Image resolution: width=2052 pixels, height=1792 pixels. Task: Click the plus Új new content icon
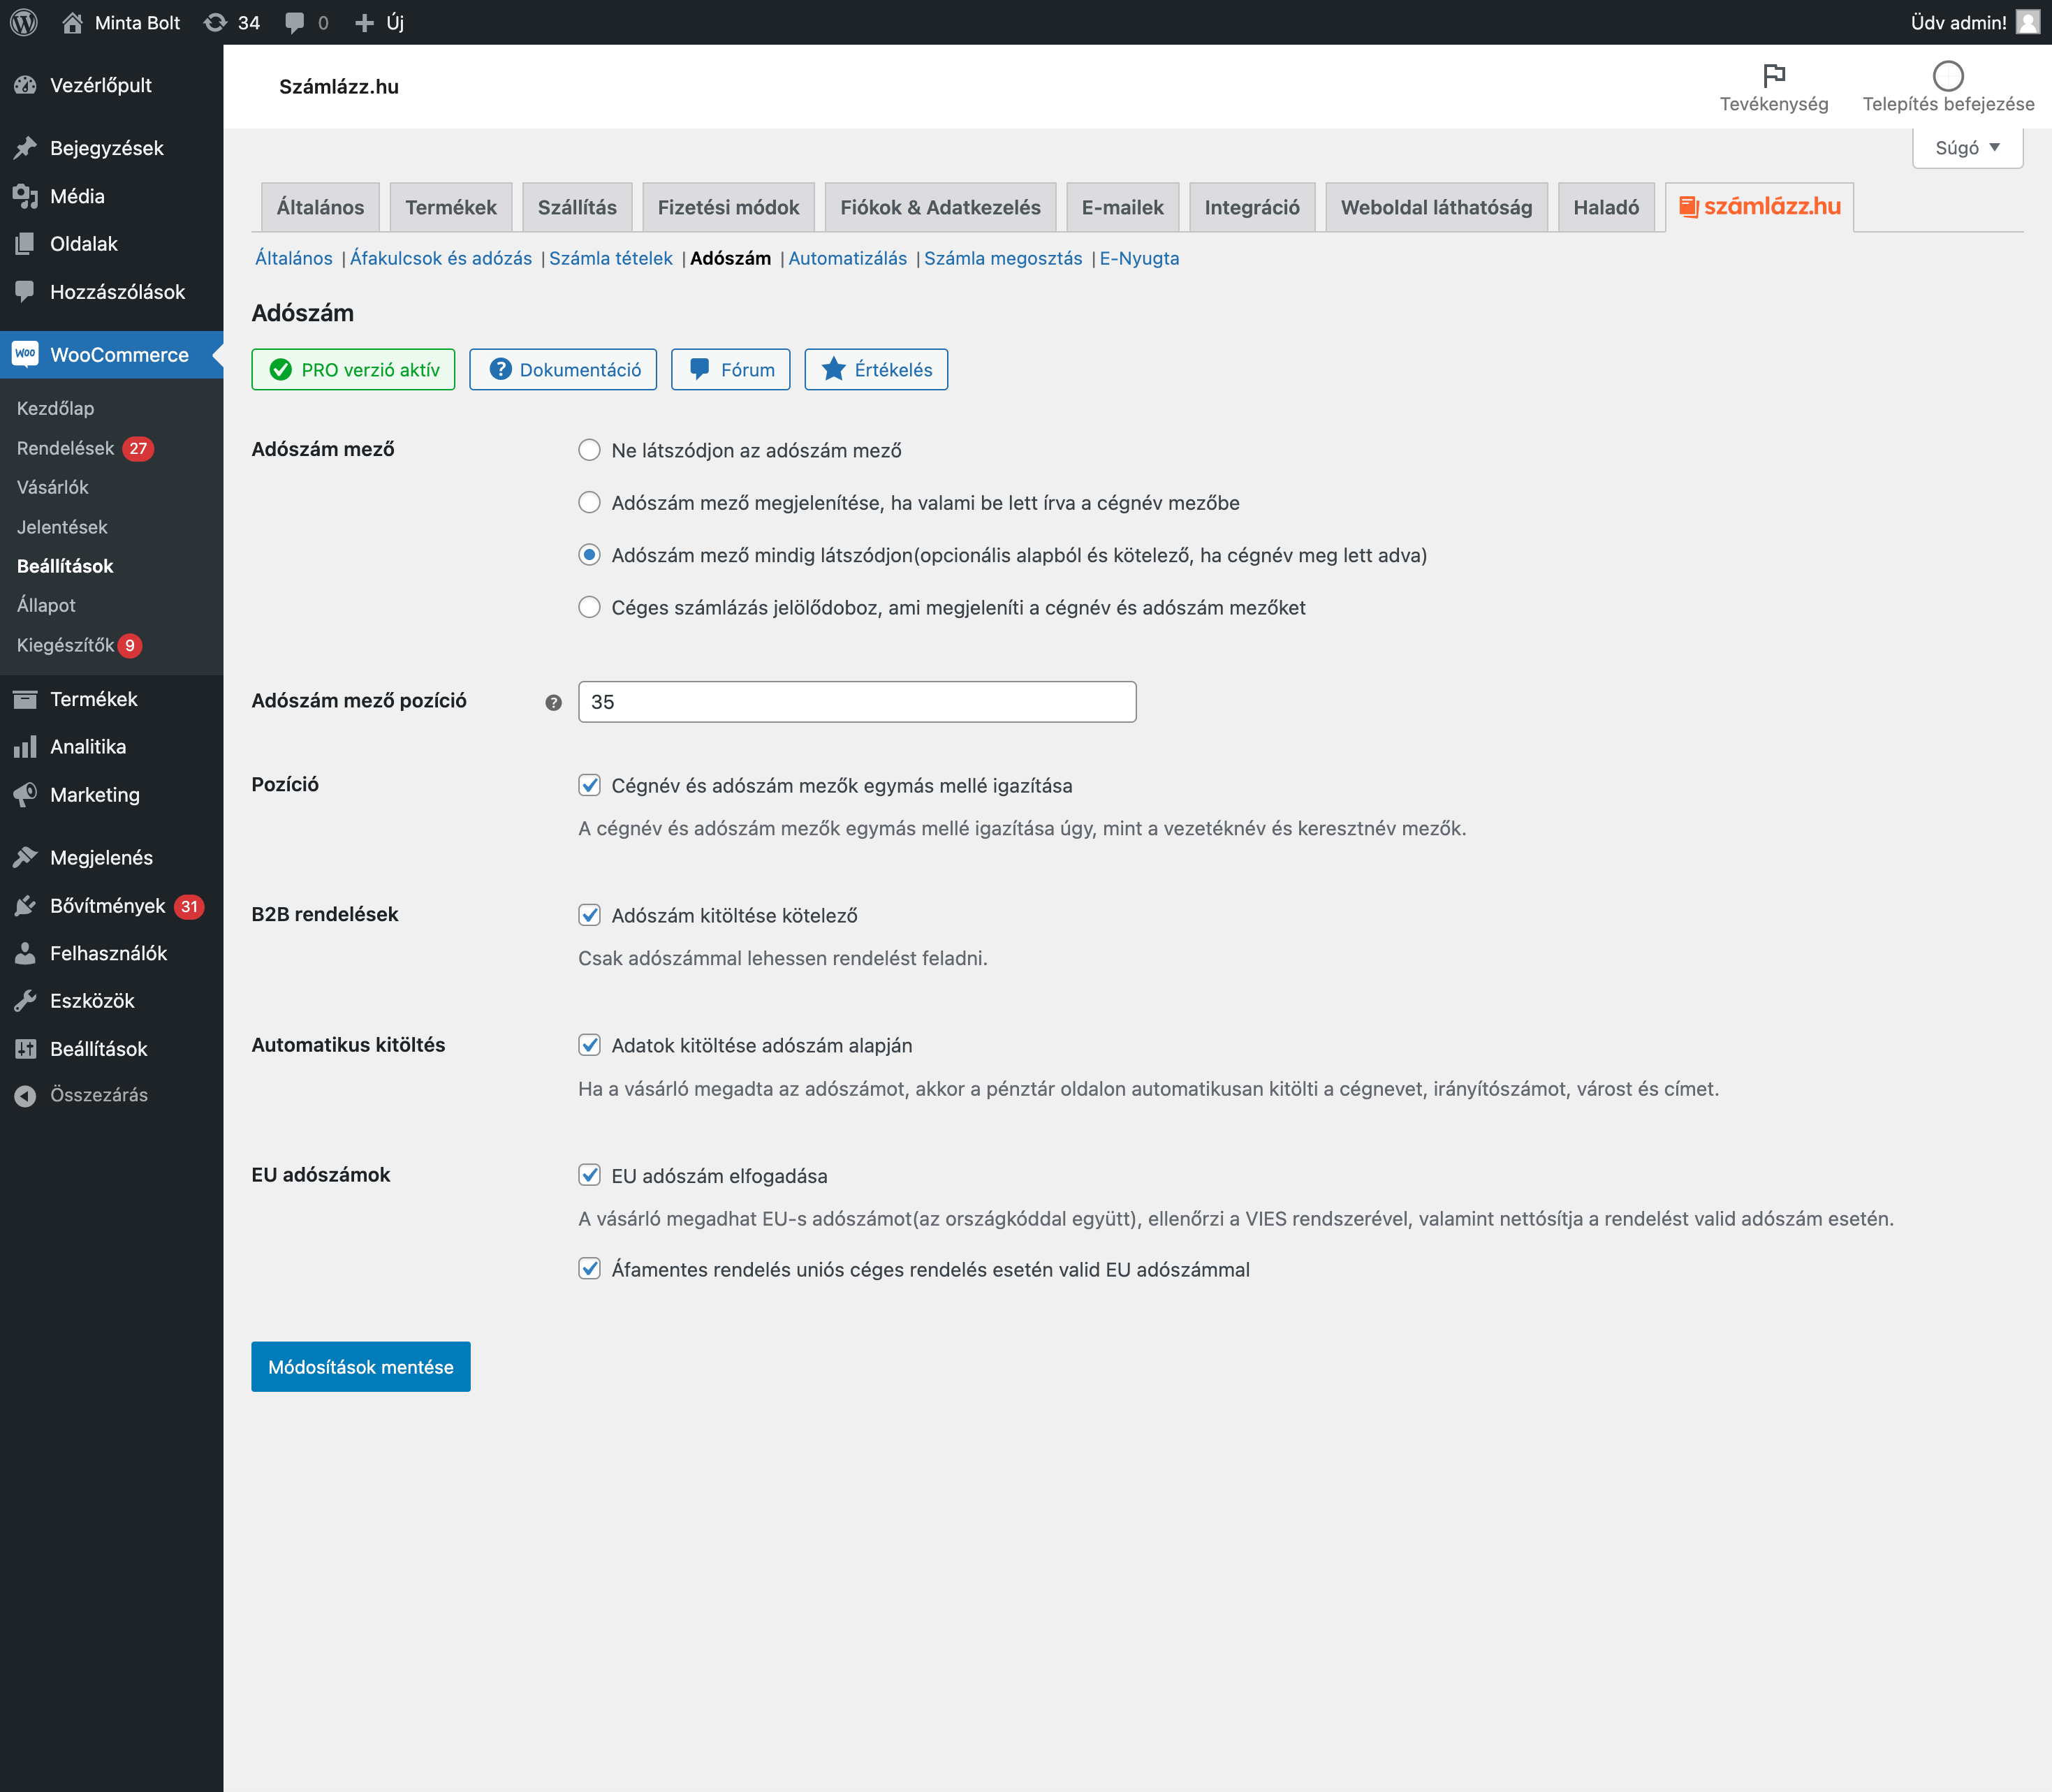[364, 22]
